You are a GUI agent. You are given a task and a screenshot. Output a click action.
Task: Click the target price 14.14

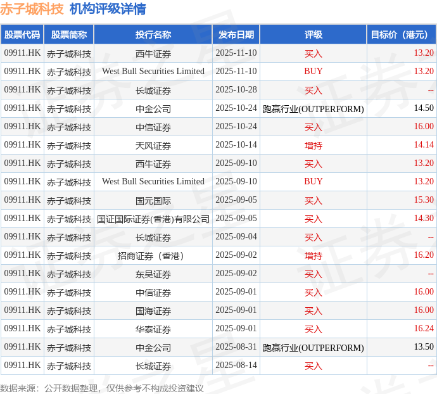click(424, 145)
